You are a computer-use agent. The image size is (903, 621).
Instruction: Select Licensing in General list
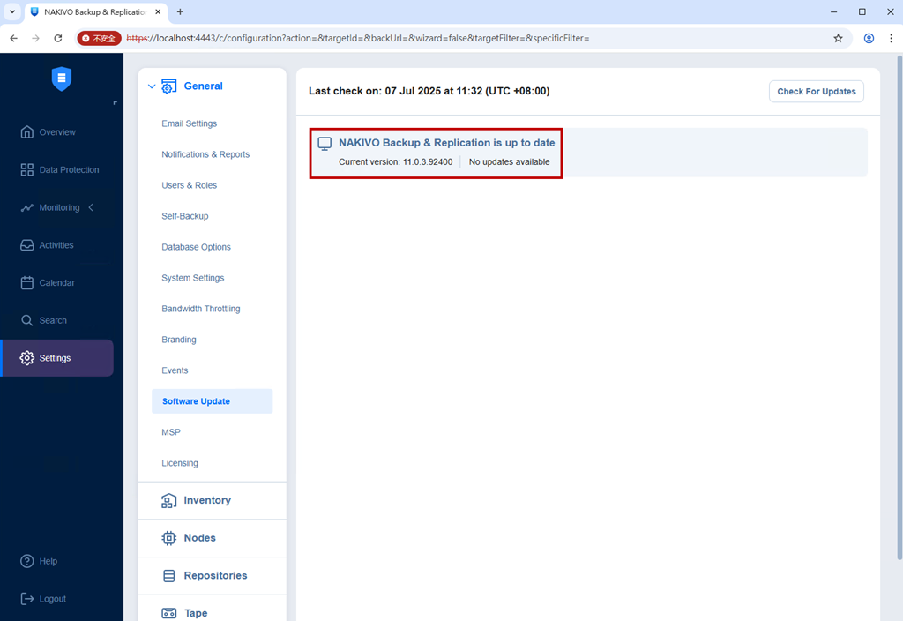tap(180, 463)
